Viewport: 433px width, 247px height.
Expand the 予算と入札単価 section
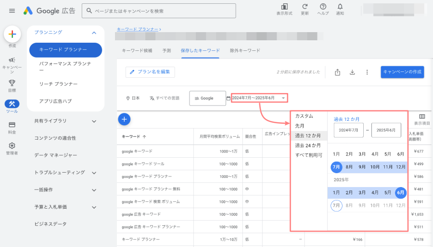(94, 207)
